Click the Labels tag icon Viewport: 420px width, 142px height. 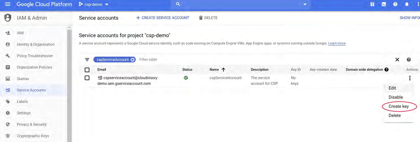(8, 101)
